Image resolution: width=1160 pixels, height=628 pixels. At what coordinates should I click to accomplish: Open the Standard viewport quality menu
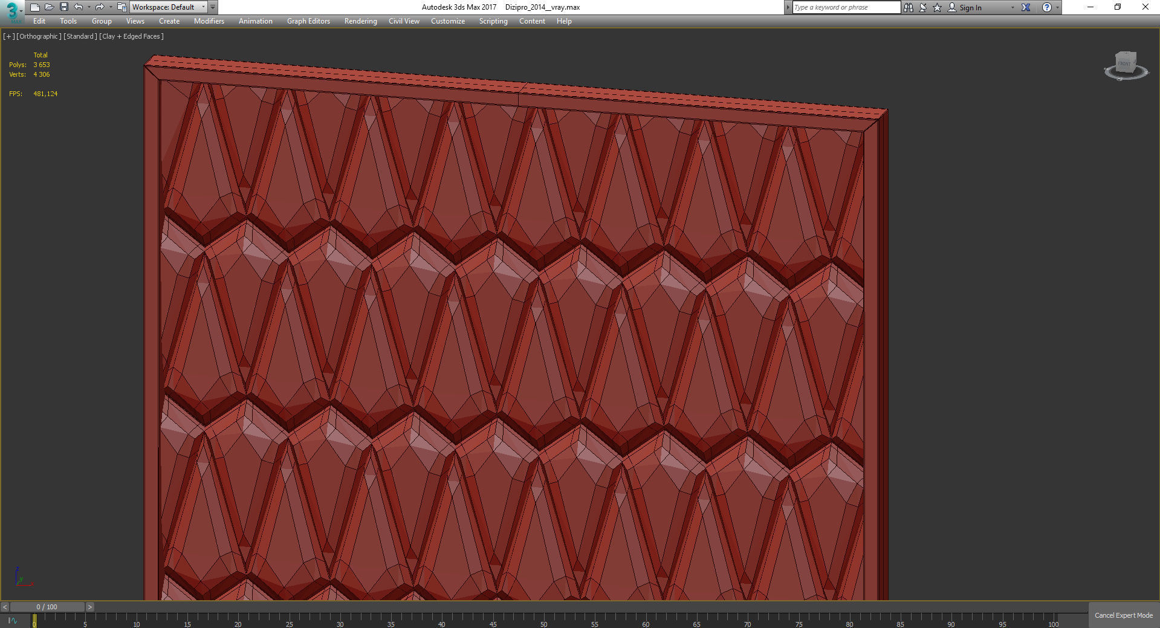pyautogui.click(x=80, y=36)
